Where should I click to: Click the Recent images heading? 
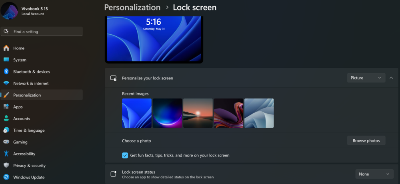point(135,94)
